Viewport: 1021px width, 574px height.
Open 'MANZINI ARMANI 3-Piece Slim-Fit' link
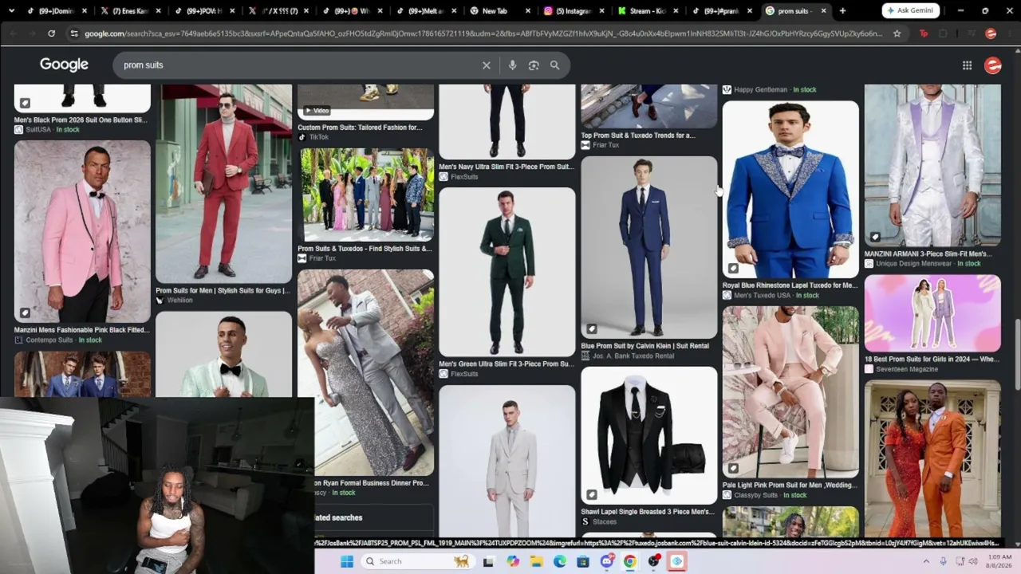[x=929, y=254]
